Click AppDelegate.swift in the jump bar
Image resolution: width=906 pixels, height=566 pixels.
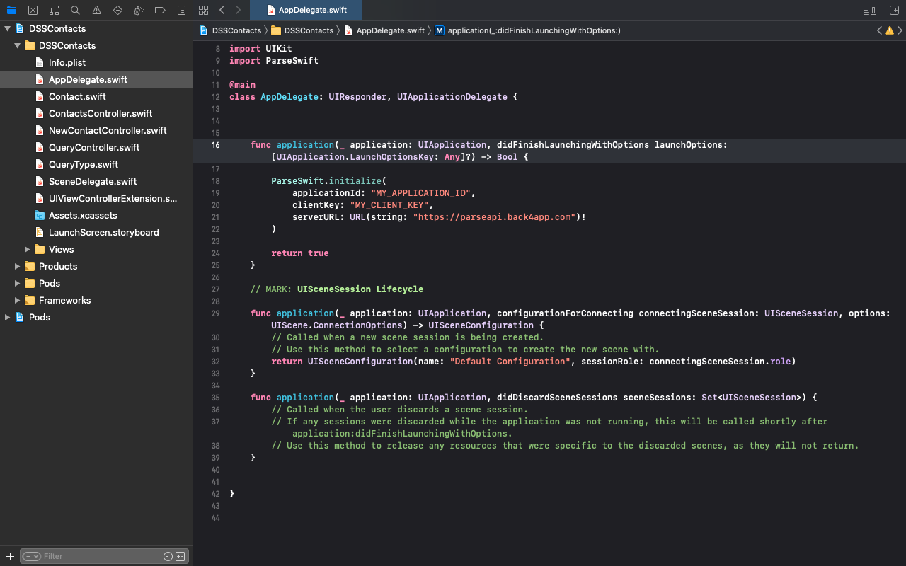384,30
